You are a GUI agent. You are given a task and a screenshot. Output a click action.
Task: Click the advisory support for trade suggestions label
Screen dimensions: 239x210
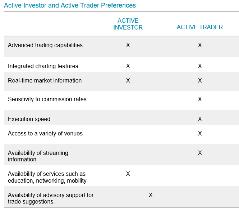coord(51,198)
